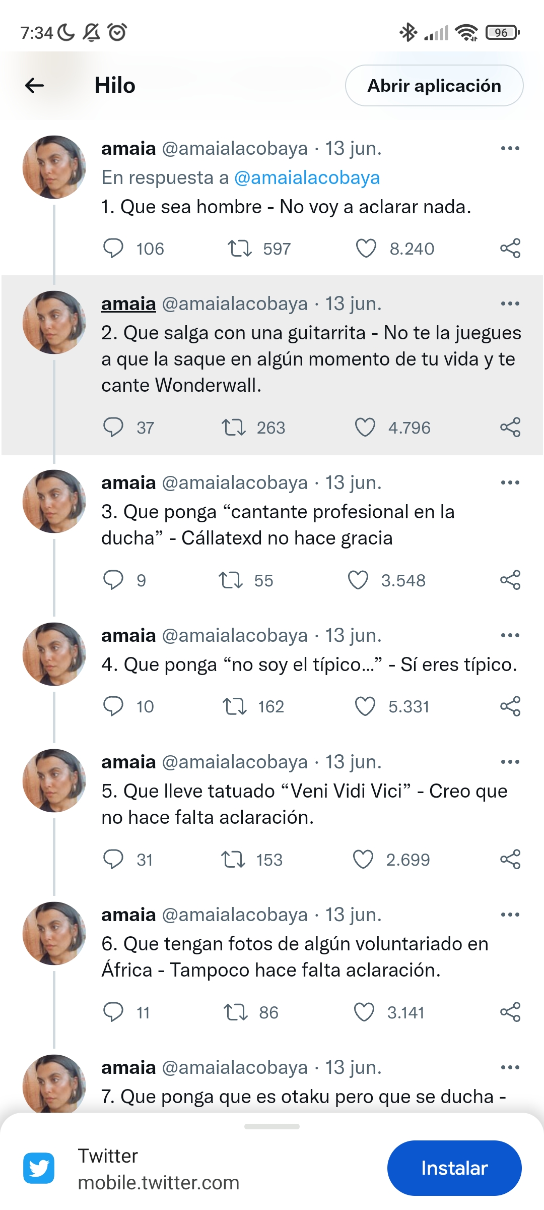Screen dimensions: 544x1210
Task: Share the tweet about voluntariado en África
Action: coord(510,1012)
